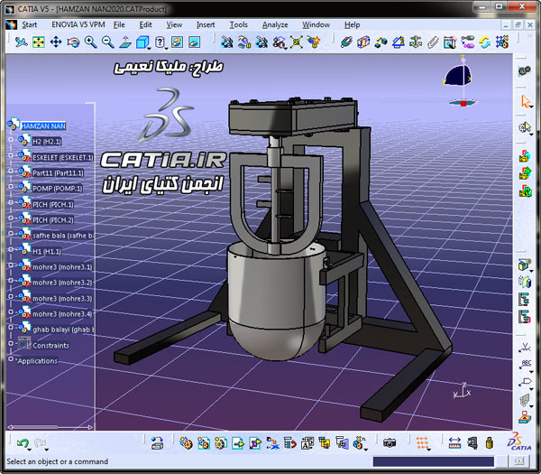Viewport: 541px width, 474px height.
Task: Select the safhe bala tree item
Action: pyautogui.click(x=63, y=236)
